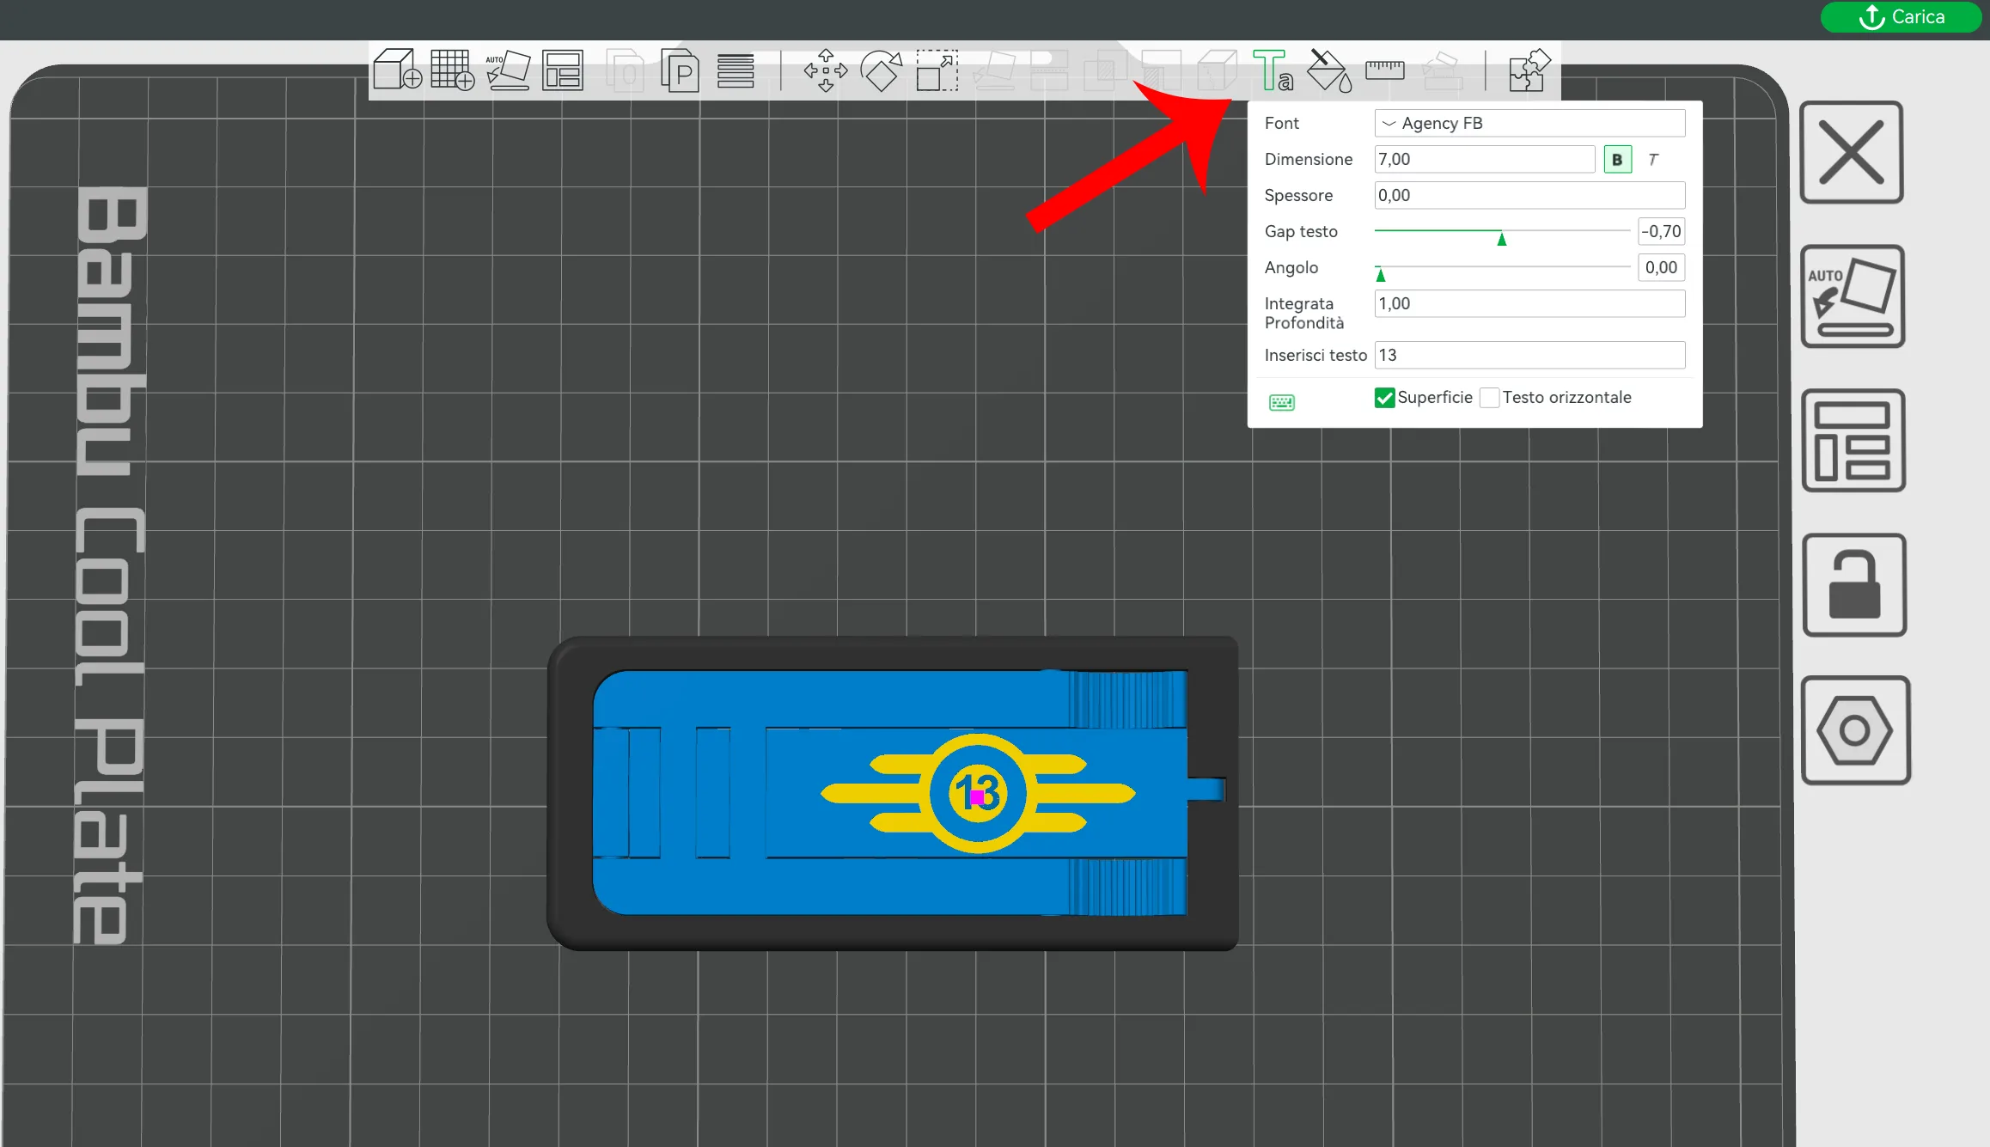Toggle Italic text style button
The height and width of the screenshot is (1147, 1990).
tap(1652, 159)
